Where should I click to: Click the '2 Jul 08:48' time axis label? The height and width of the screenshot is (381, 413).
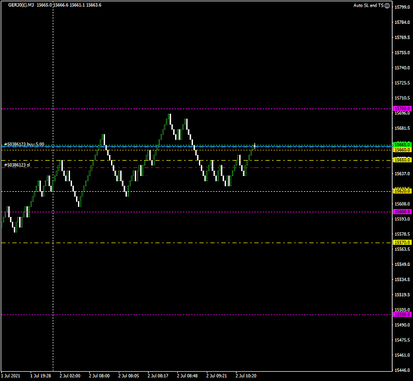187,376
